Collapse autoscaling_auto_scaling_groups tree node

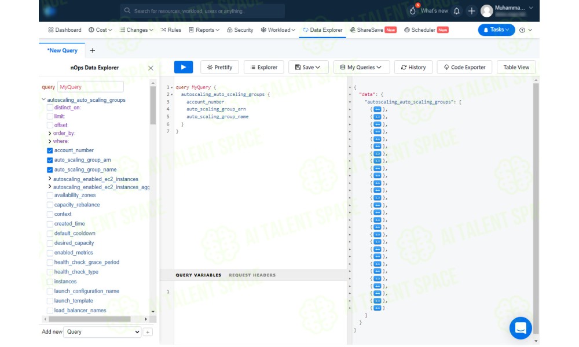(43, 99)
